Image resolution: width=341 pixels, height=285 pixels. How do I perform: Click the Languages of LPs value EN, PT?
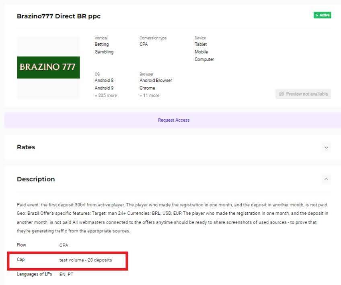(66, 275)
